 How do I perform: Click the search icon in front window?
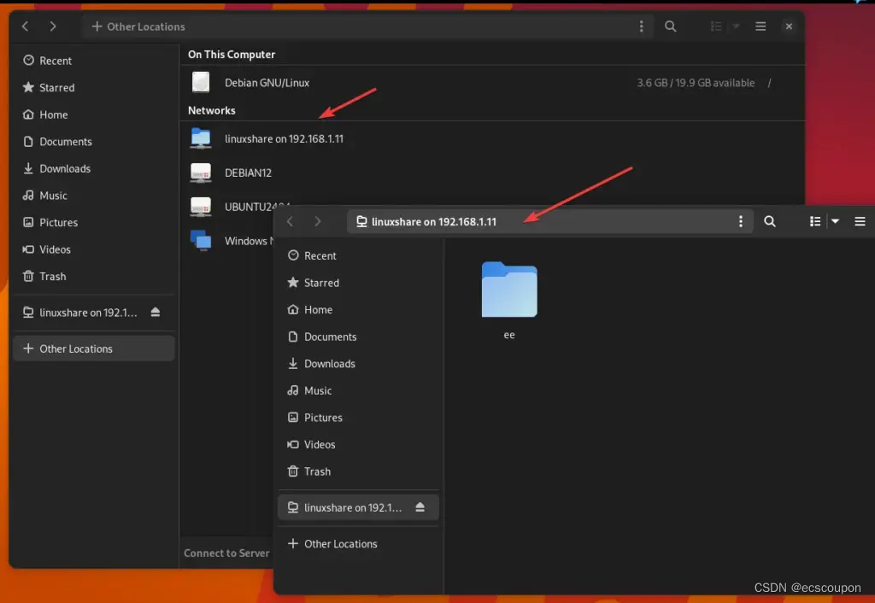[769, 221]
